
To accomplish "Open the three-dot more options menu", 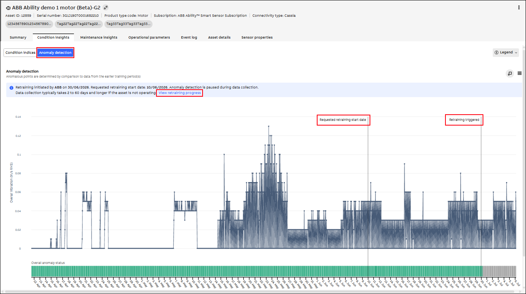I will (x=519, y=7).
